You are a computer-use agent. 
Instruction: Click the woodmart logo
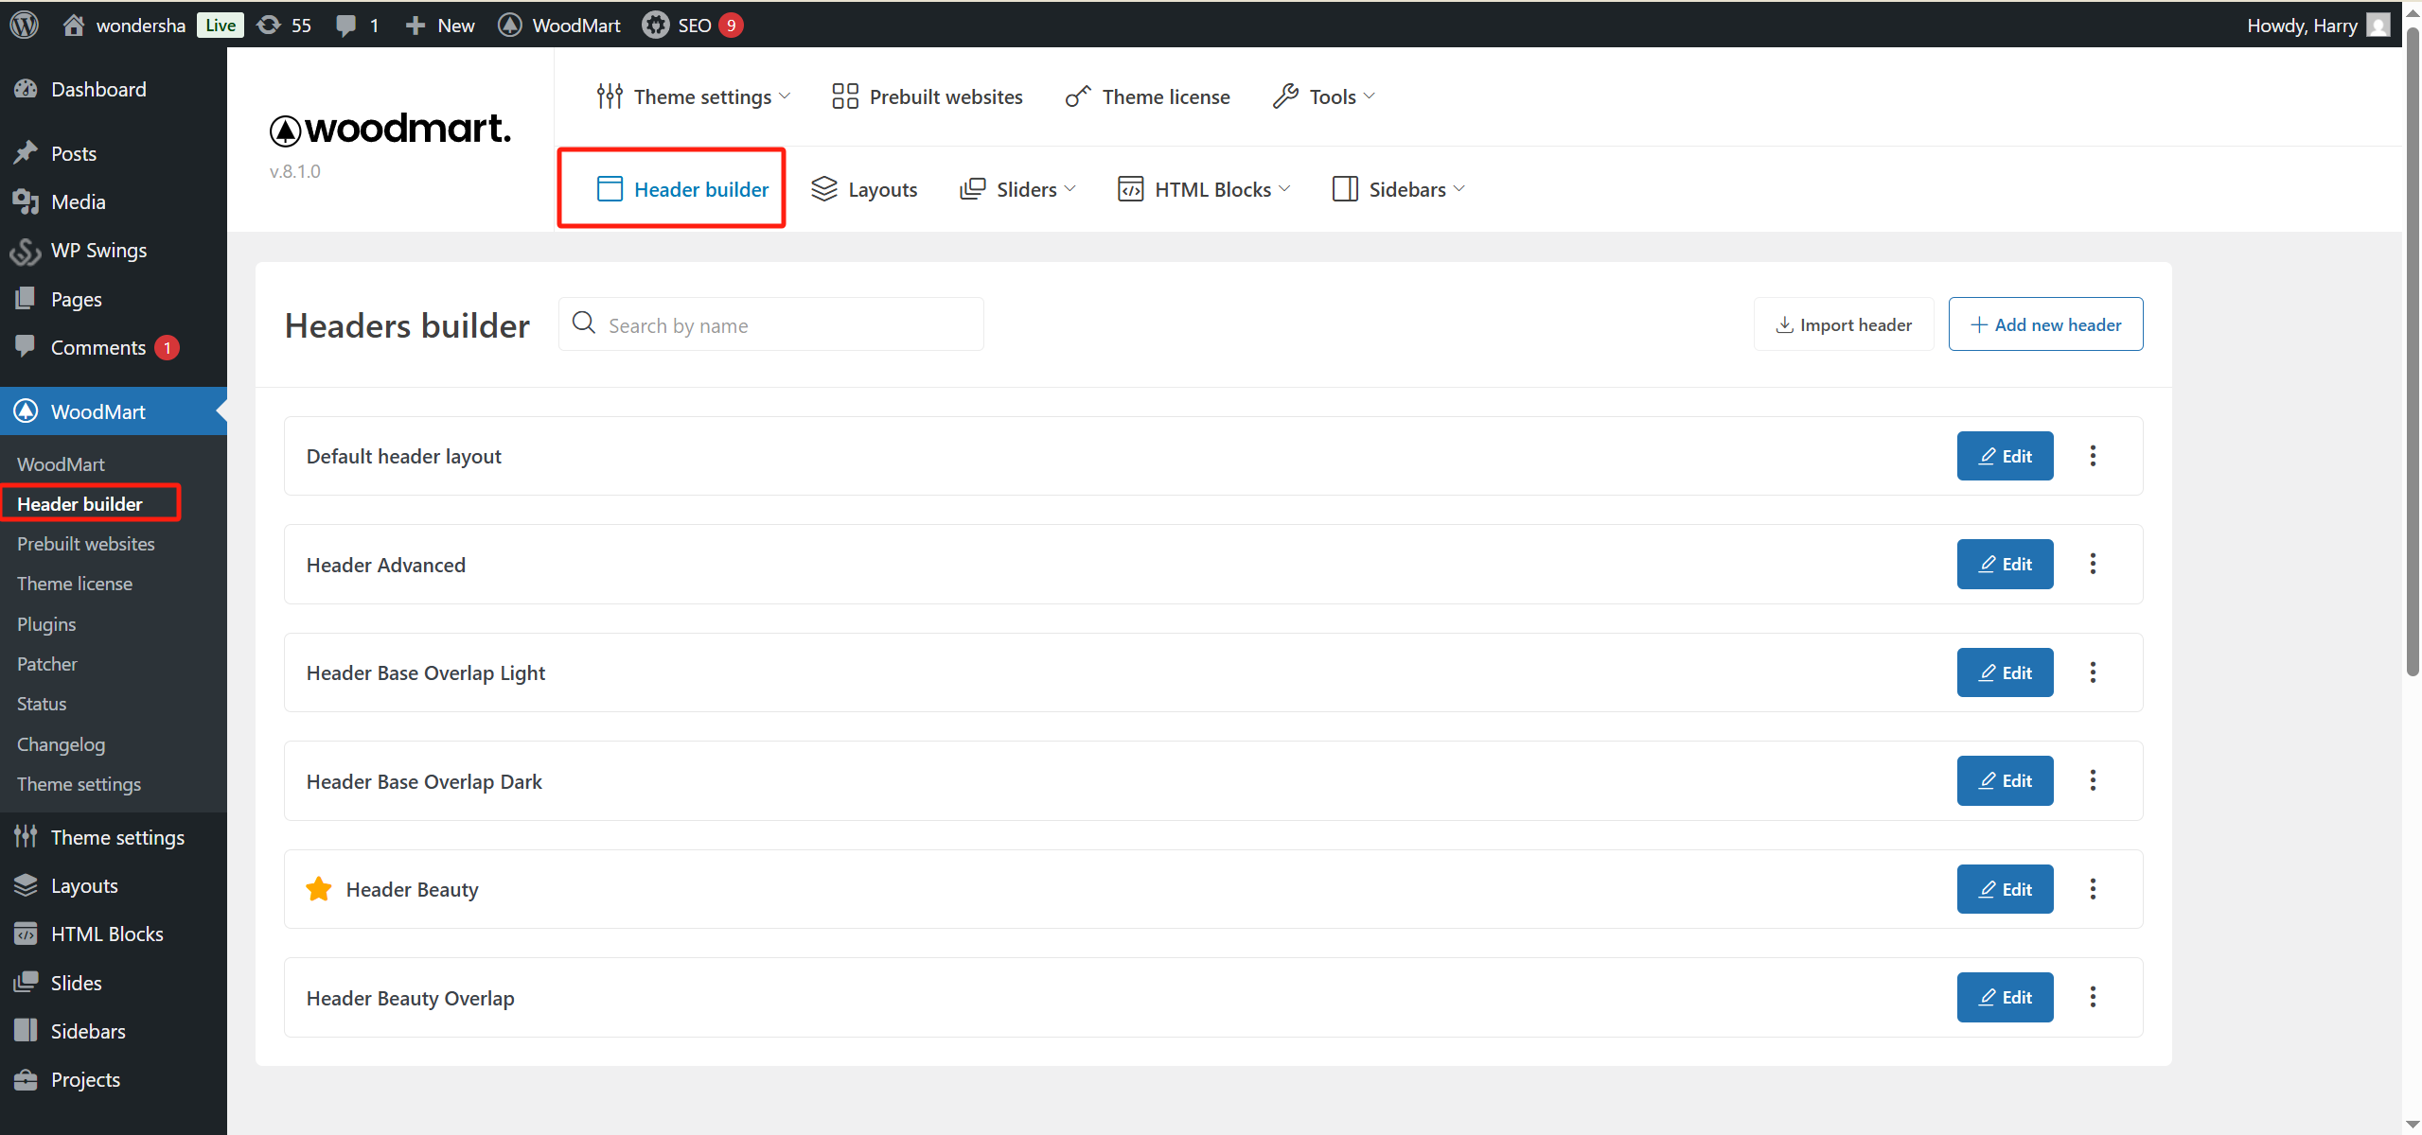click(390, 130)
